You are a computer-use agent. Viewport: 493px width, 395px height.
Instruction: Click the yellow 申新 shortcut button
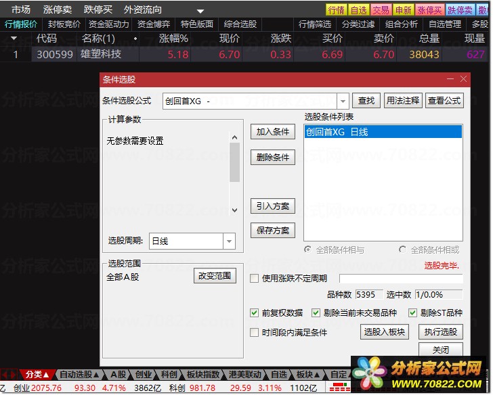404,10
